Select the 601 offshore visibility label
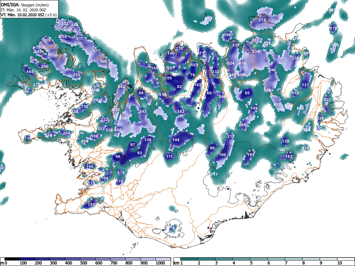 click(209, 18)
